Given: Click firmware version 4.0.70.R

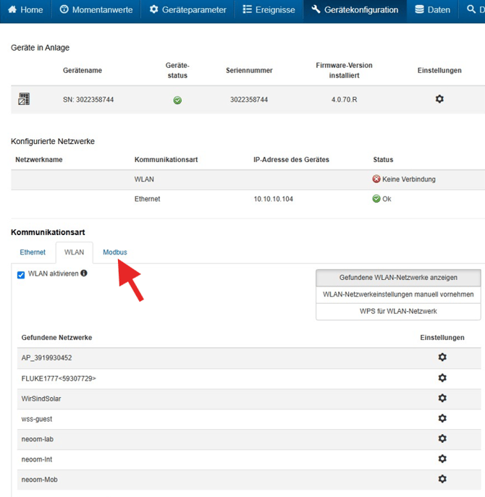Looking at the screenshot, I should click(x=344, y=100).
